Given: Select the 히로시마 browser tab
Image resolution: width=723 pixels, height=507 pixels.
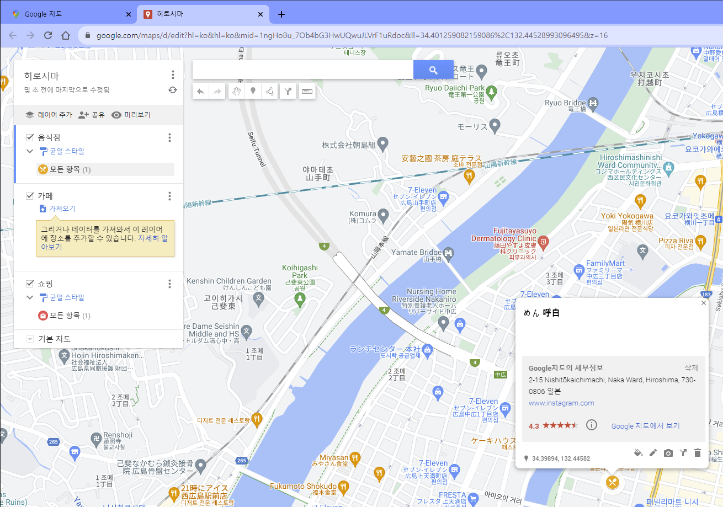Looking at the screenshot, I should click(203, 14).
